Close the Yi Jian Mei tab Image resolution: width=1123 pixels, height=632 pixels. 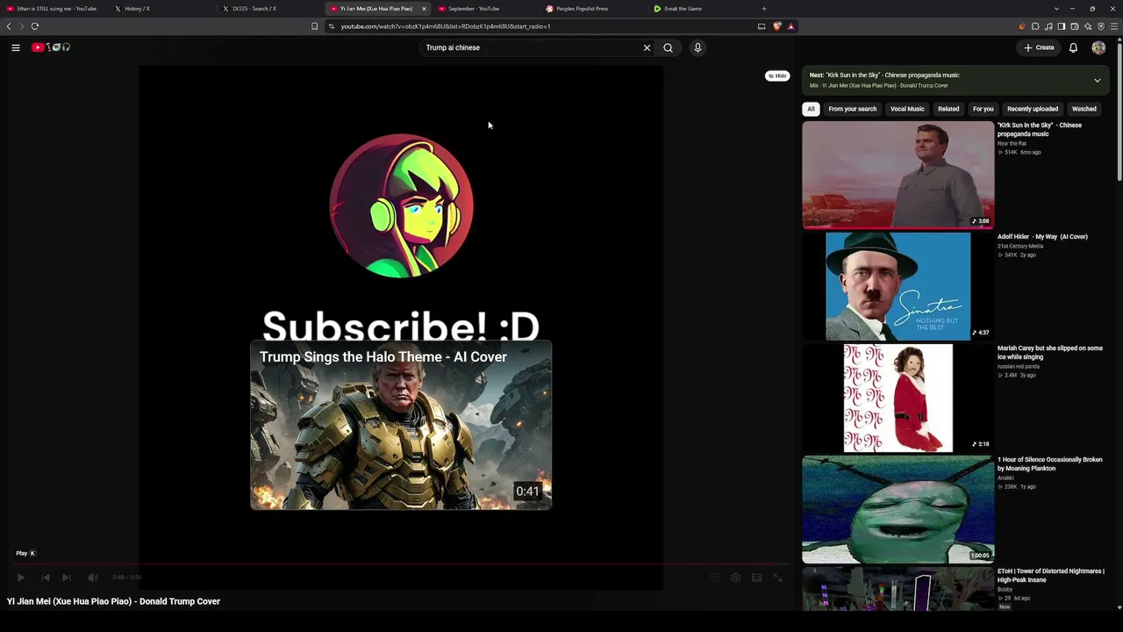point(424,9)
